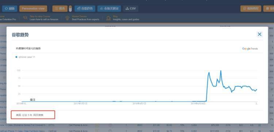This screenshot has width=274, height=132.
Task: Open the Personalize view button
Action: pyautogui.click(x=33, y=8)
